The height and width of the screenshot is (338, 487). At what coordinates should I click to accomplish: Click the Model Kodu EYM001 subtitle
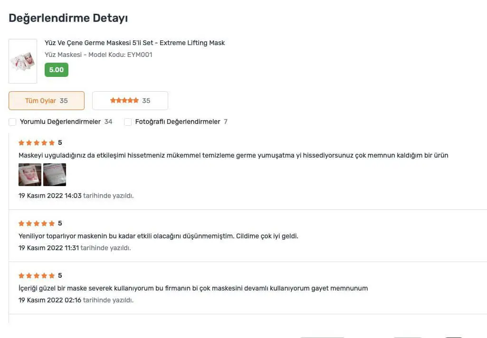coord(98,55)
